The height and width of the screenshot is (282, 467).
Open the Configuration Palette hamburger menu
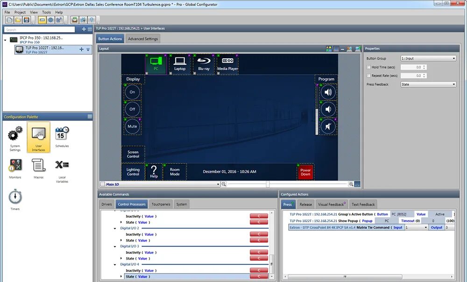(90, 116)
